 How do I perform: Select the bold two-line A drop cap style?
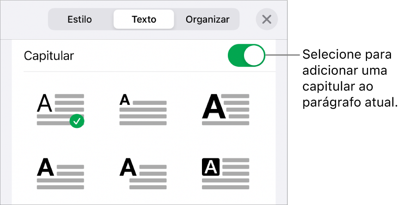(61, 174)
